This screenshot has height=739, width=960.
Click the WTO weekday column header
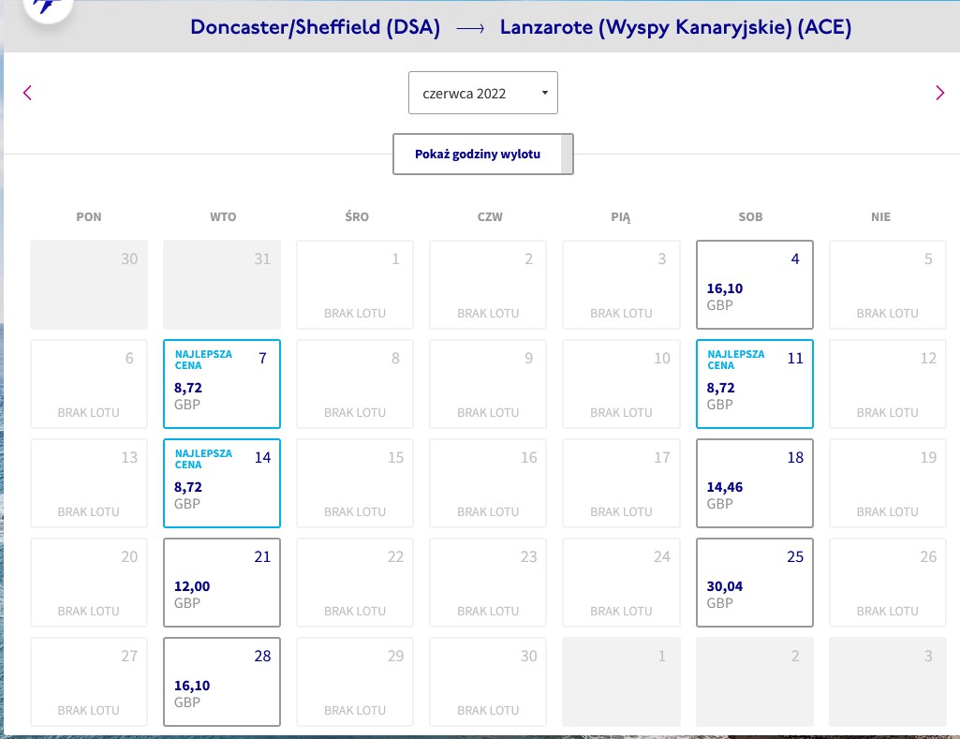click(223, 216)
